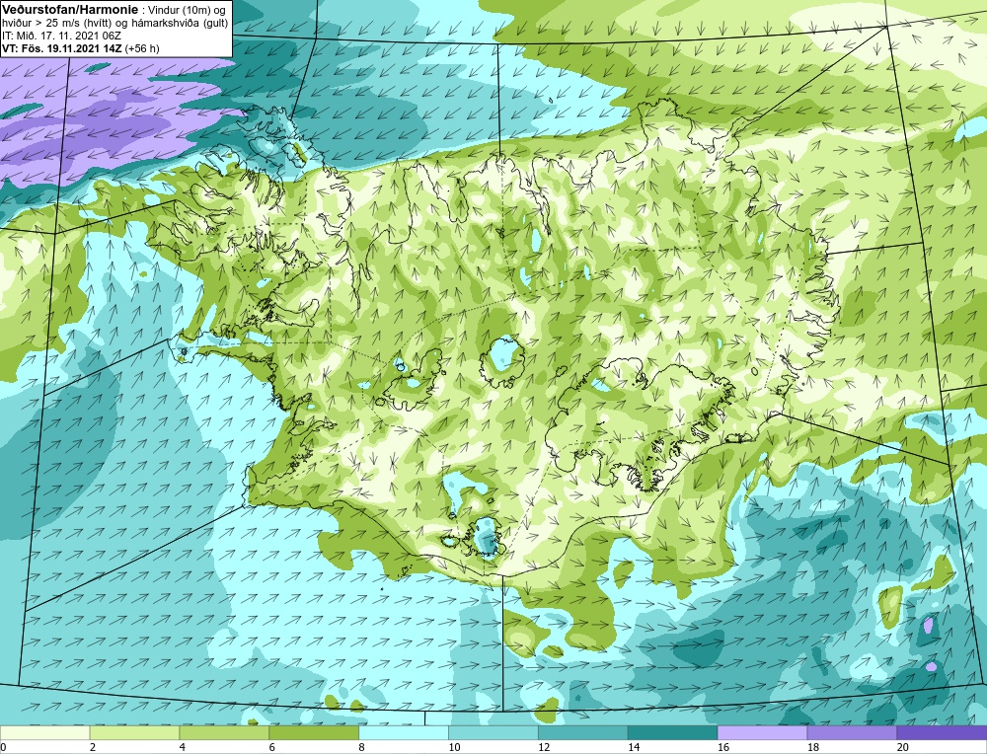Select the 14–16 m/s dark teal legend swatch
The image size is (987, 754).
click(x=673, y=732)
